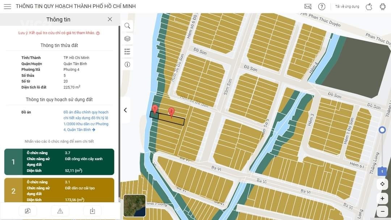Screen dimensions: 391x220
Task: Zoom in the map with plus button
Action: 382,198
